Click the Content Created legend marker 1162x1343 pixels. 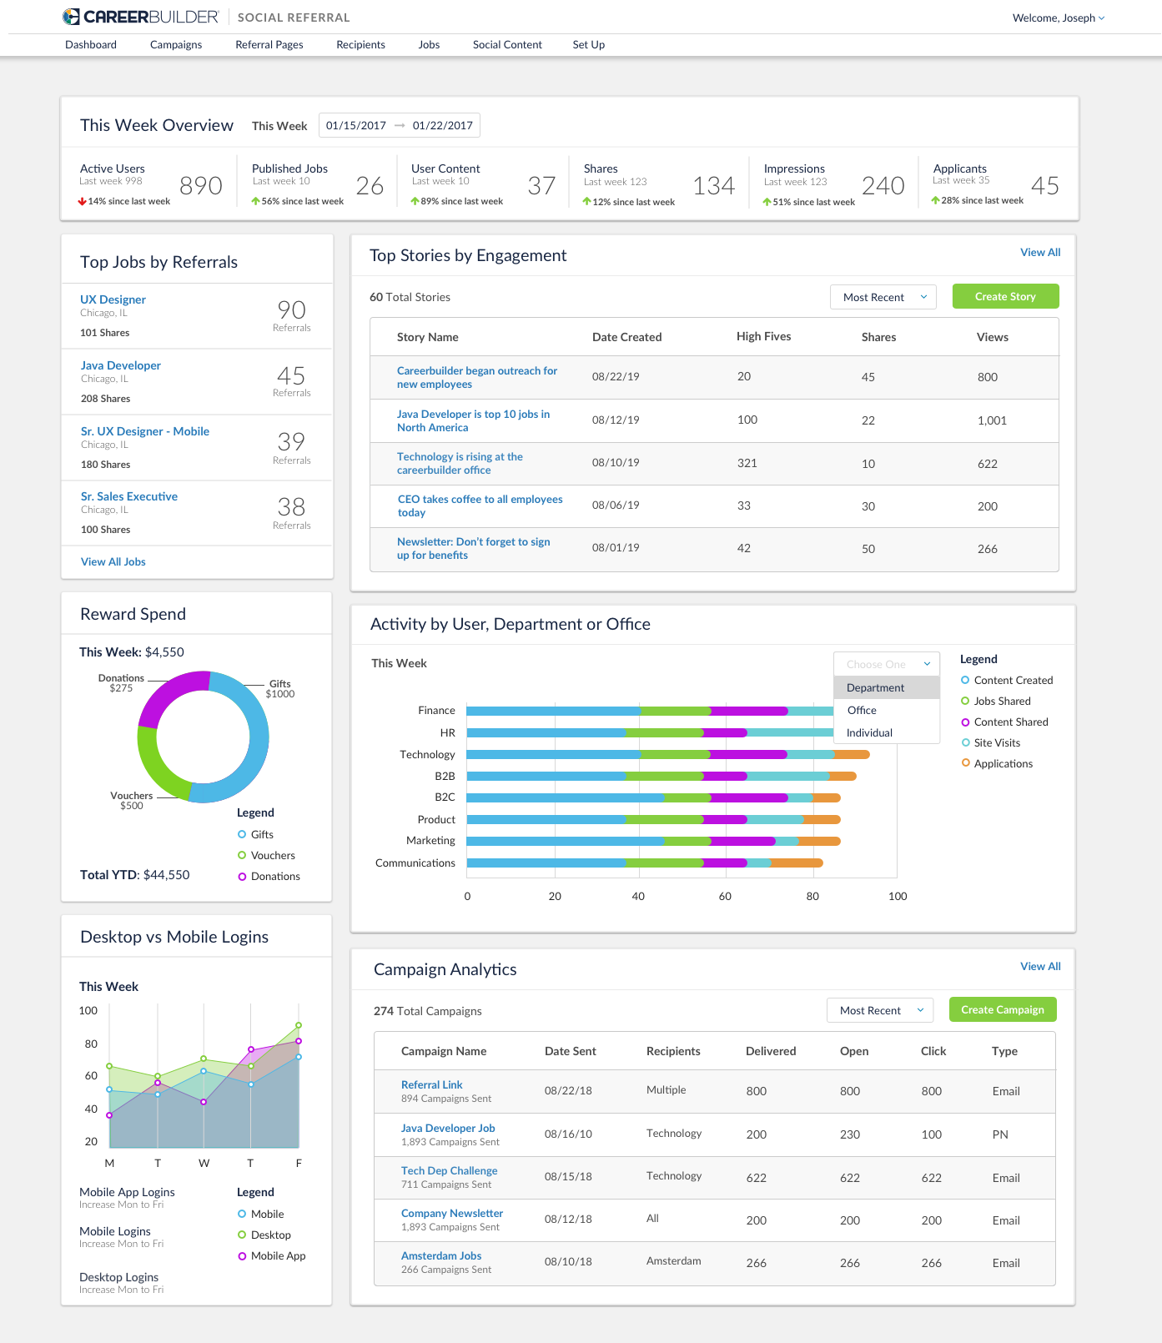(965, 680)
